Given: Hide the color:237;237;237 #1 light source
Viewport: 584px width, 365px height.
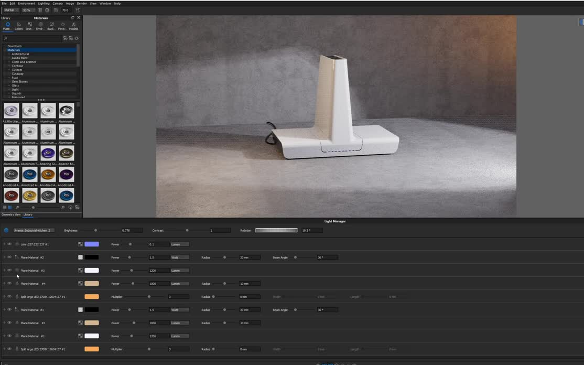Looking at the screenshot, I should [9, 244].
